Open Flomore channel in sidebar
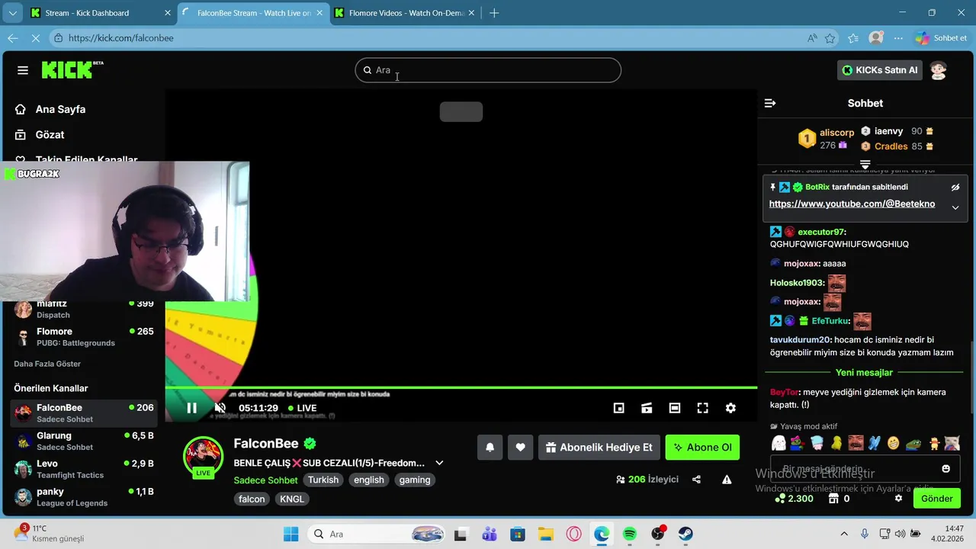This screenshot has width=976, height=549. (84, 337)
